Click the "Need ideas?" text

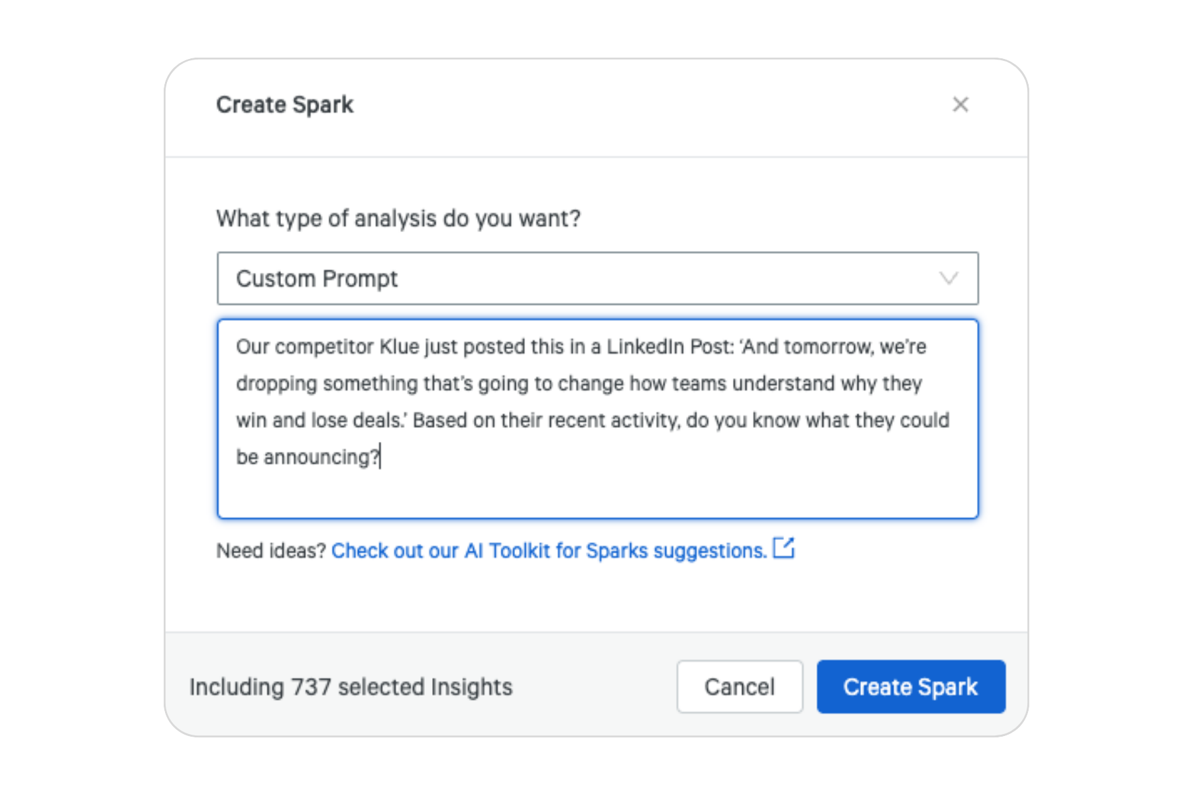click(x=271, y=551)
